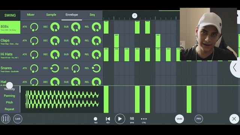Image resolution: width=240 pixels, height=135 pixels.
Task: Adjust the Hat channel DEC knob
Action: (55, 82)
